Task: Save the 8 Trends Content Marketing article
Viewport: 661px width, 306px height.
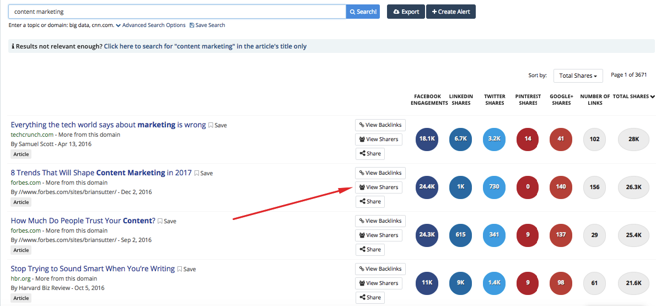Action: pyautogui.click(x=203, y=173)
